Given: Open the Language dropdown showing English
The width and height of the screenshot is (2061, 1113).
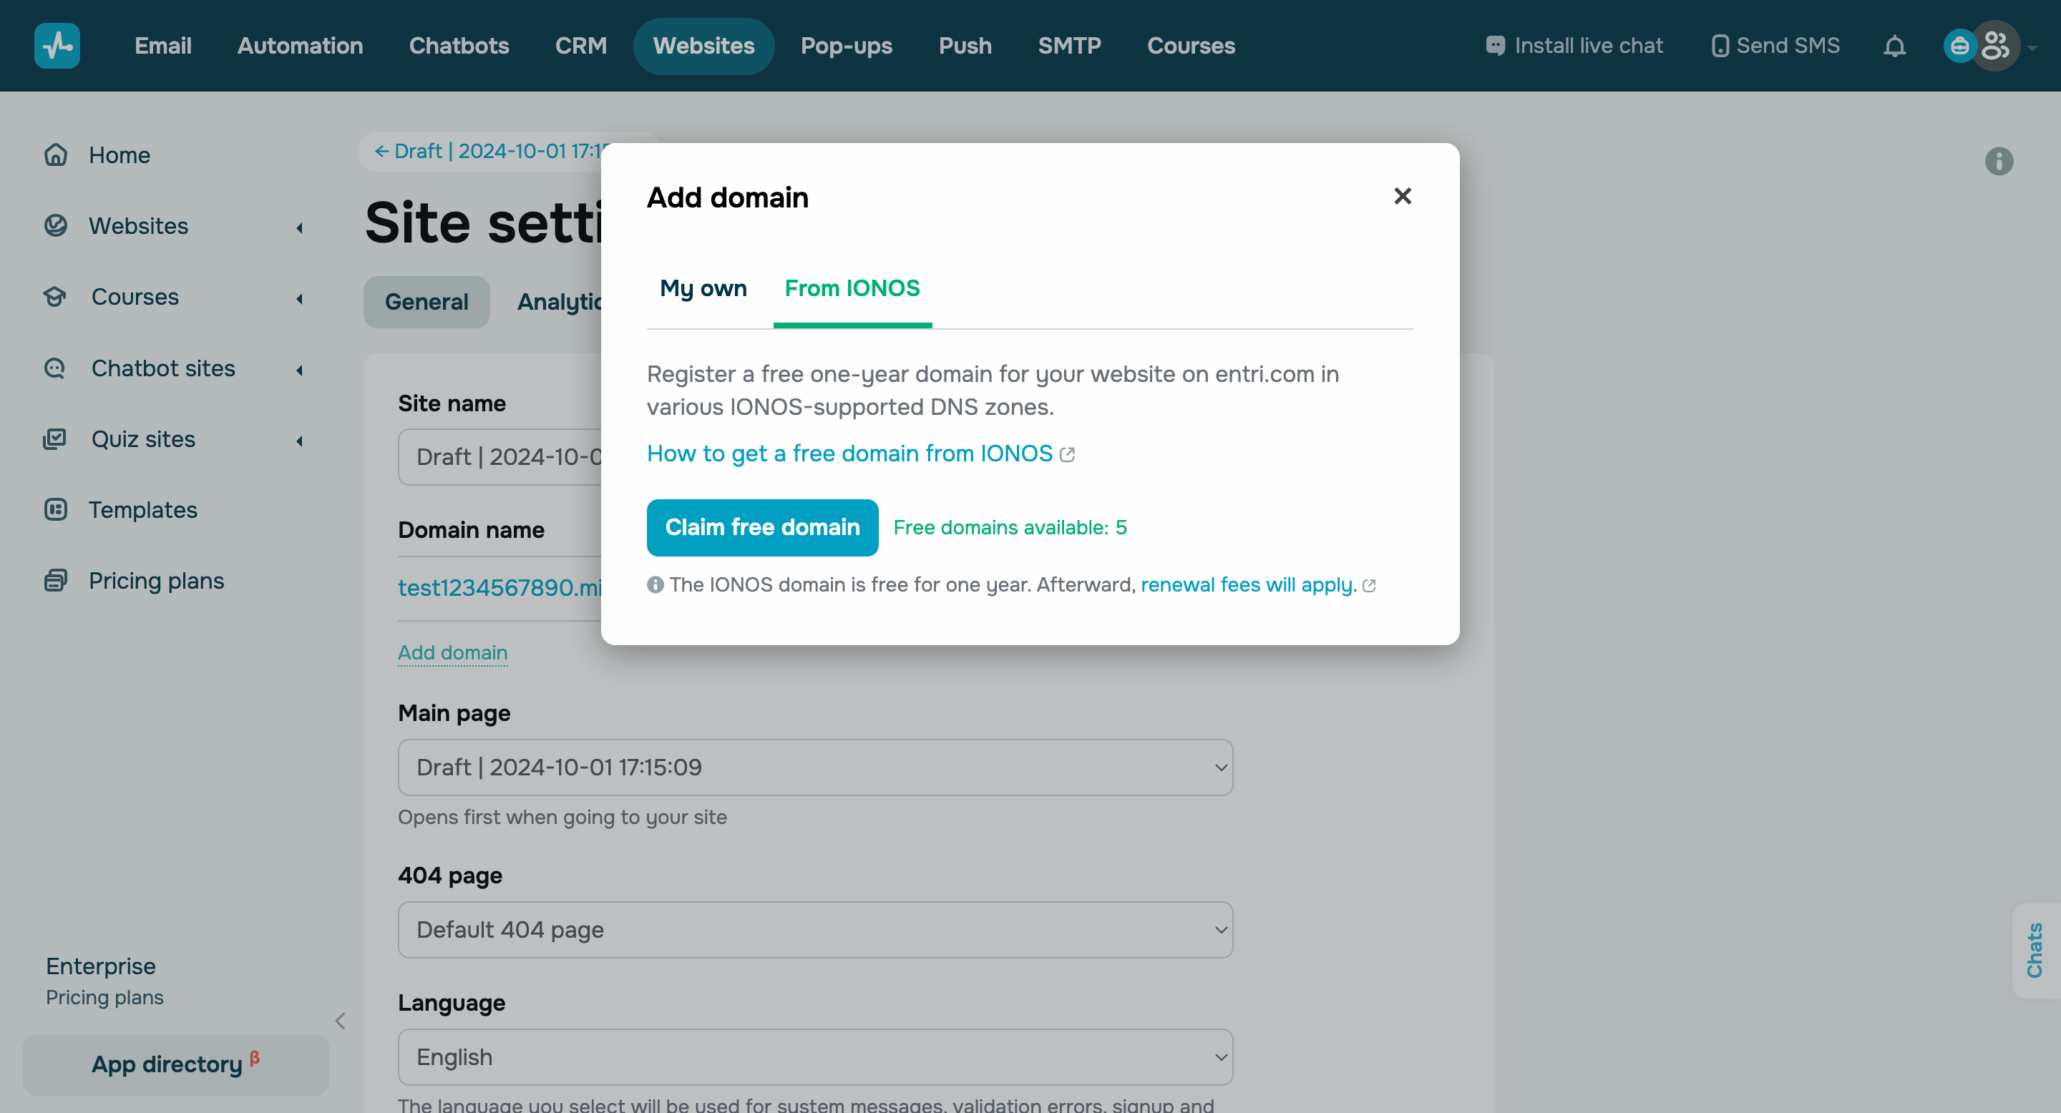Looking at the screenshot, I should click(x=814, y=1056).
